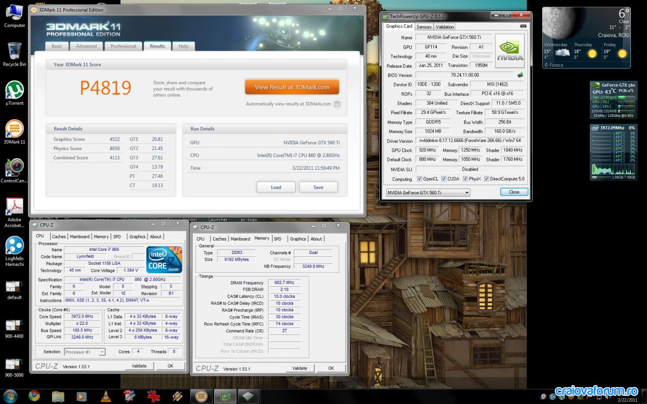Click Validate in CPU-Z Memory window
This screenshot has width=647, height=404.
click(x=300, y=368)
